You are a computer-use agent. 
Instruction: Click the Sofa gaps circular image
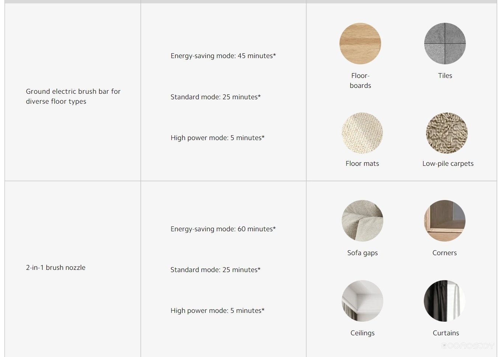[x=362, y=221]
